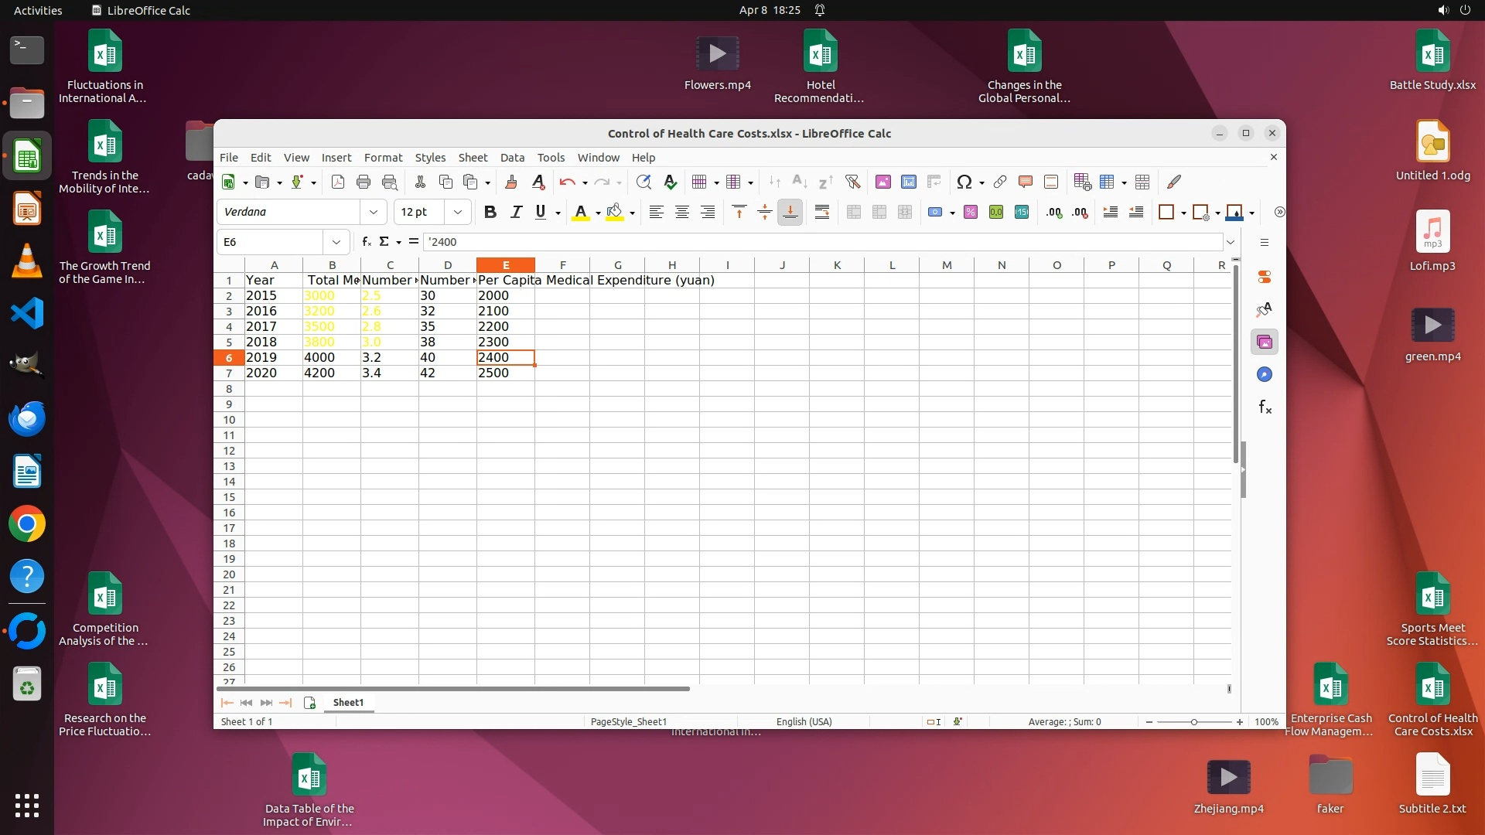1485x835 pixels.
Task: Open the Data menu
Action: point(511,157)
